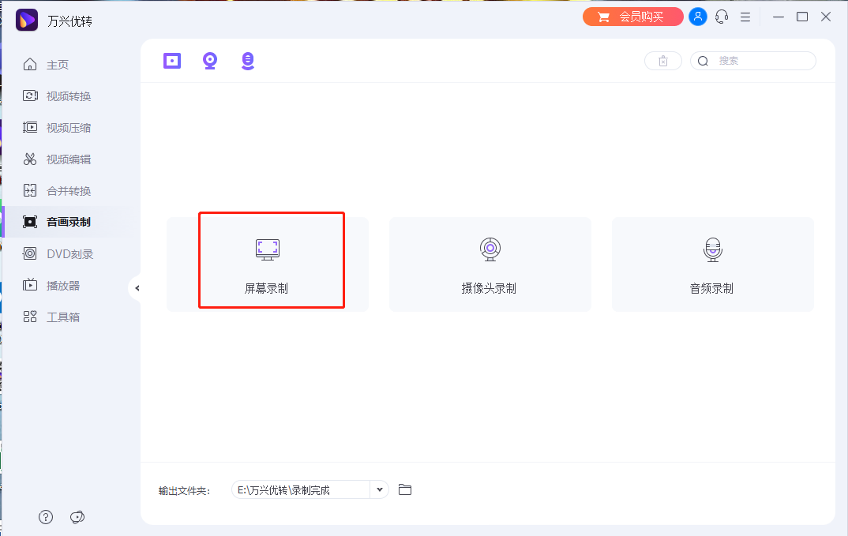Open the hamburger menu at top right

(x=745, y=16)
